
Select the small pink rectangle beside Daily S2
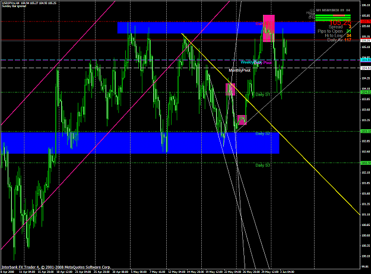(x=242, y=120)
